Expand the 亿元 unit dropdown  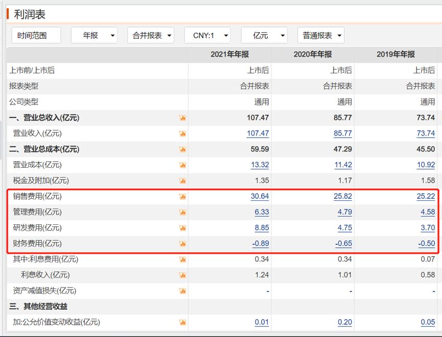(x=264, y=35)
